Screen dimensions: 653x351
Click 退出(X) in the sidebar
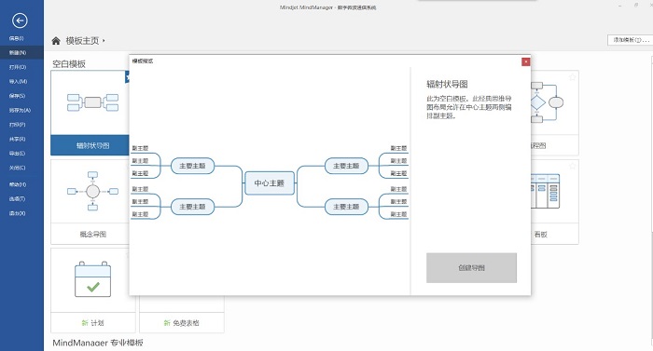click(x=17, y=213)
